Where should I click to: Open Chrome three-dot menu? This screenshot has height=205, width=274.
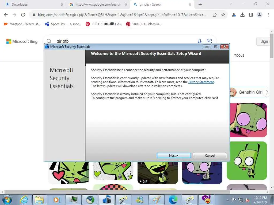[x=268, y=15]
